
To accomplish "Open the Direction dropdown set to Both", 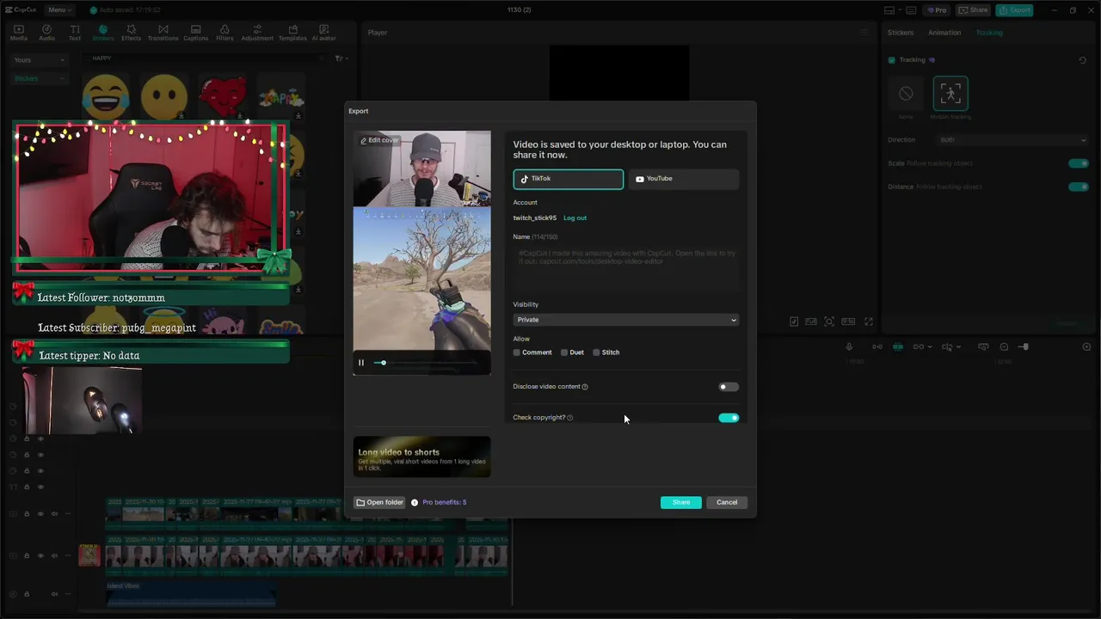I will point(1012,140).
